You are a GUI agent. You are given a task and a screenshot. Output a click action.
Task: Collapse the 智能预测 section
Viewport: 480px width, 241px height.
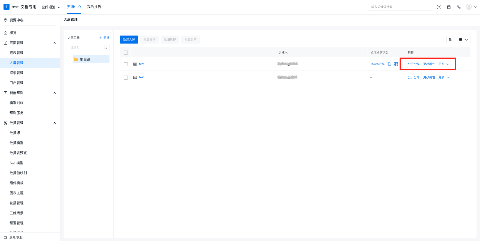click(54, 93)
